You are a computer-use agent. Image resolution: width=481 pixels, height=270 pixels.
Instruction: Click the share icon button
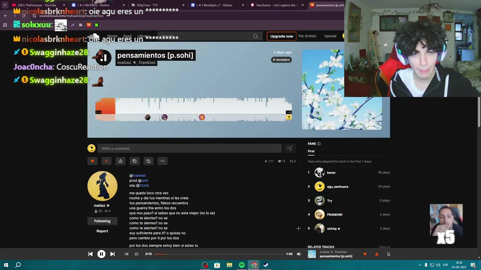pyautogui.click(x=120, y=161)
